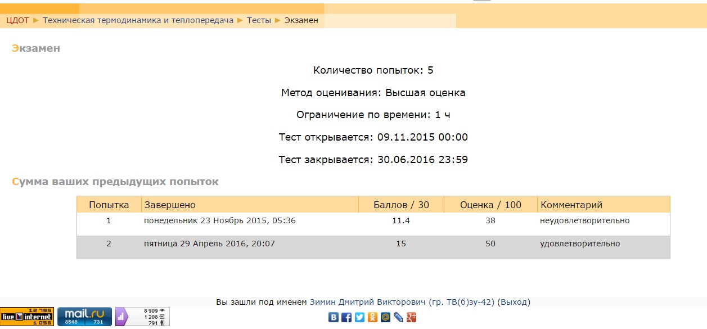Open Техническая термодинамика и теплопередача course link

click(138, 20)
